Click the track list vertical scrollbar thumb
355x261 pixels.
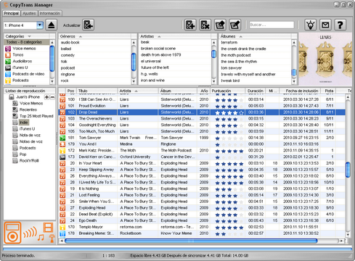tap(348, 170)
